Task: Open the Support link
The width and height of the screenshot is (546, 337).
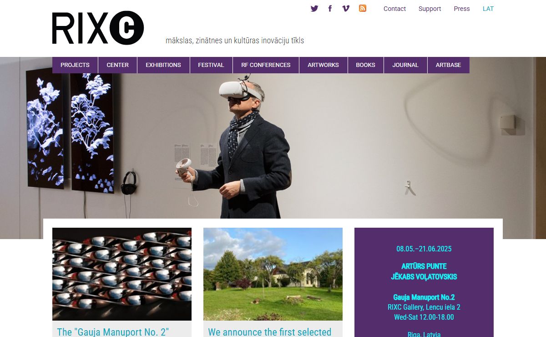Action: (430, 9)
